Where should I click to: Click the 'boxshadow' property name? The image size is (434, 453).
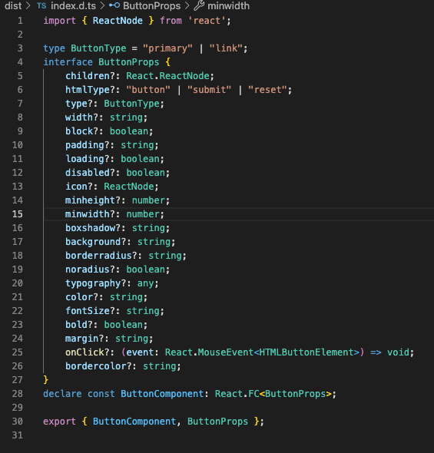click(x=90, y=228)
